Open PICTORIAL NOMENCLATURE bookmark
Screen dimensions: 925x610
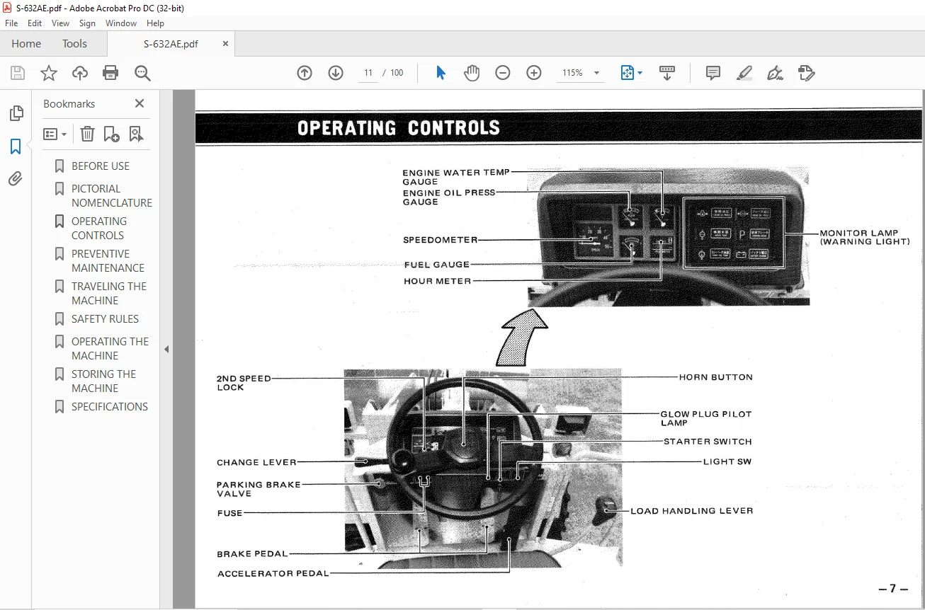point(112,195)
